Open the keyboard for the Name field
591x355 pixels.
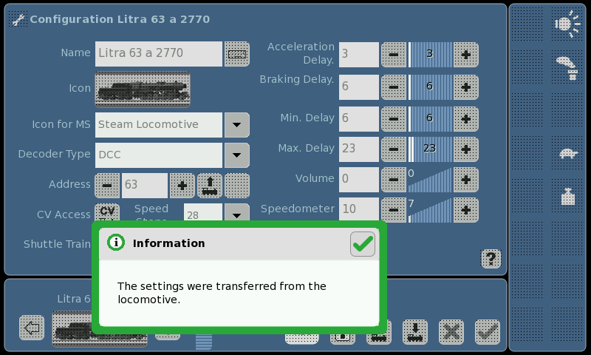[x=236, y=54]
